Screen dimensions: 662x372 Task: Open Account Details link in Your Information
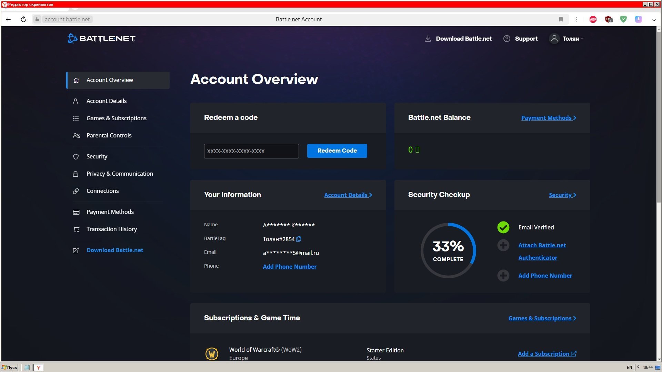point(348,195)
